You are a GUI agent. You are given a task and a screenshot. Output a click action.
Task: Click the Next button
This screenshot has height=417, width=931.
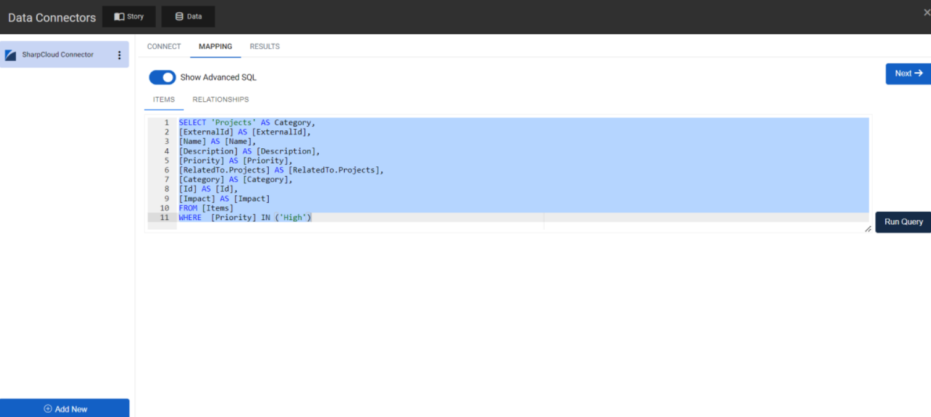[x=908, y=74]
